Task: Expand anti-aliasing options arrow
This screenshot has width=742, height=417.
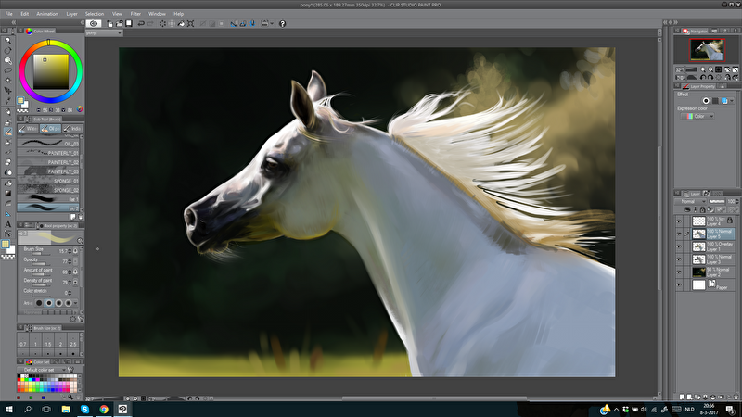Action: click(x=76, y=303)
